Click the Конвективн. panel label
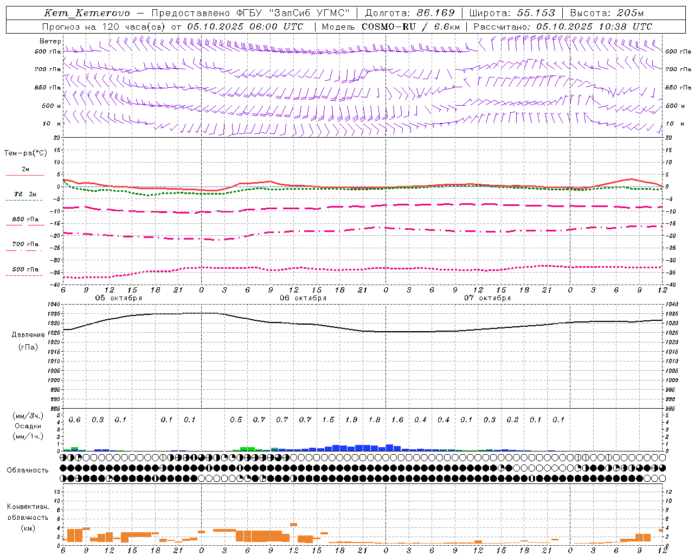The width and height of the screenshot is (694, 555). pos(28,507)
